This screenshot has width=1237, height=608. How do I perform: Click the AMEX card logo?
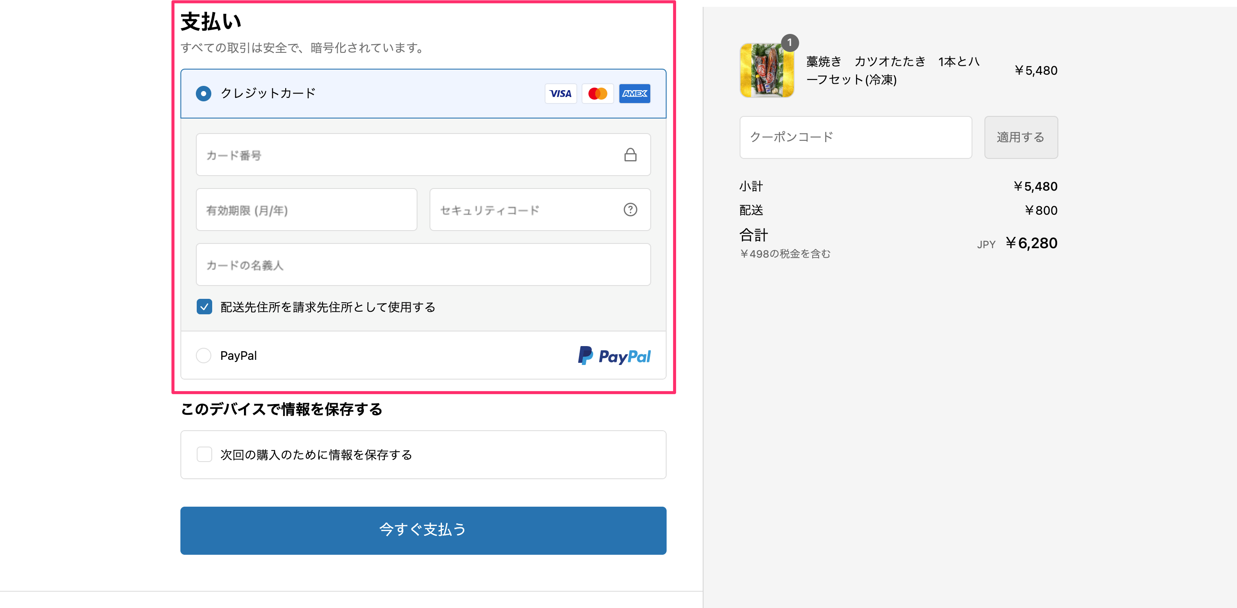tap(634, 94)
